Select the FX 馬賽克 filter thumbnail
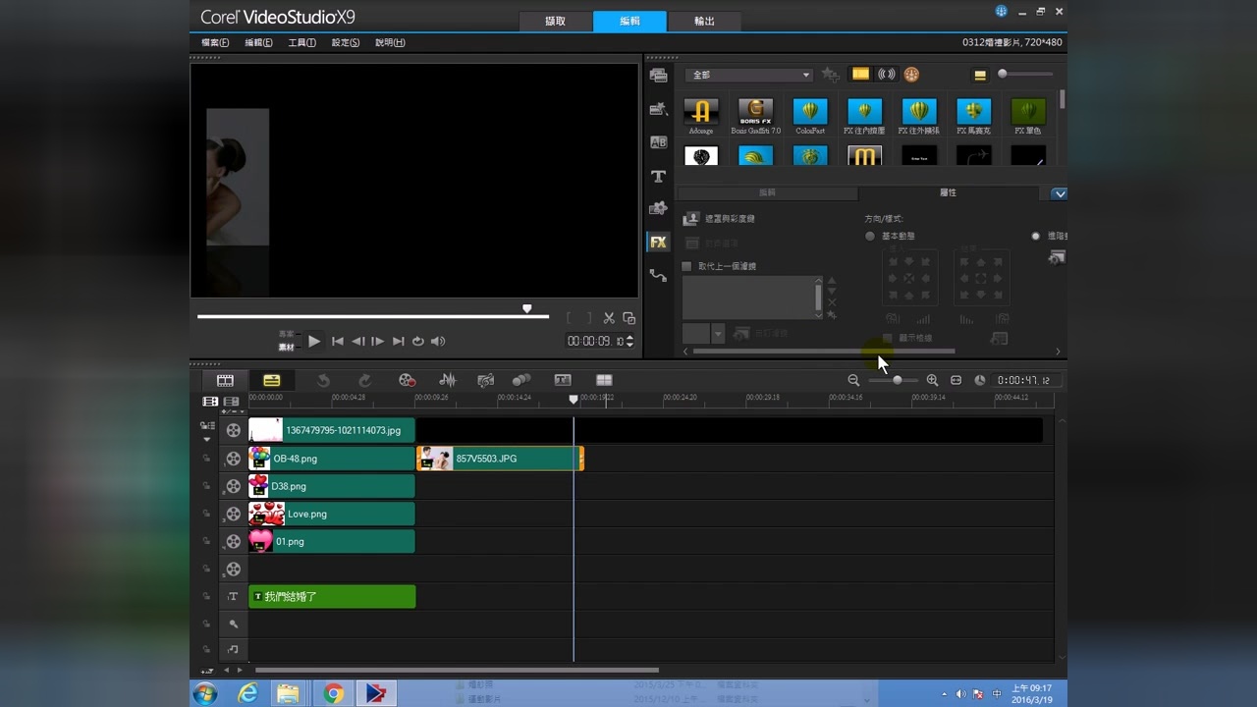This screenshot has height=707, width=1257. [973, 116]
